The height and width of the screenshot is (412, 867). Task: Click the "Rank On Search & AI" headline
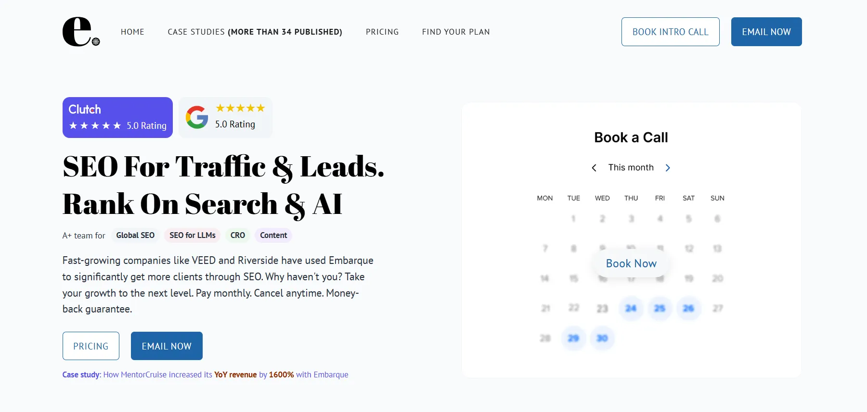[x=203, y=204]
